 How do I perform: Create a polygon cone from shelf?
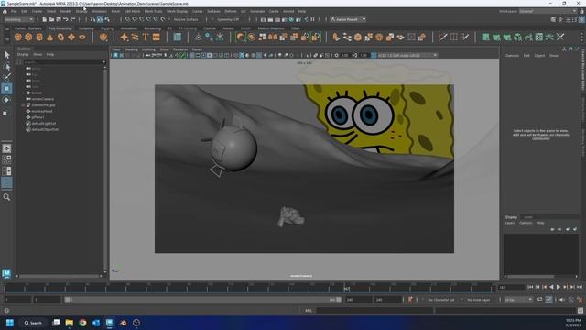[x=50, y=37]
